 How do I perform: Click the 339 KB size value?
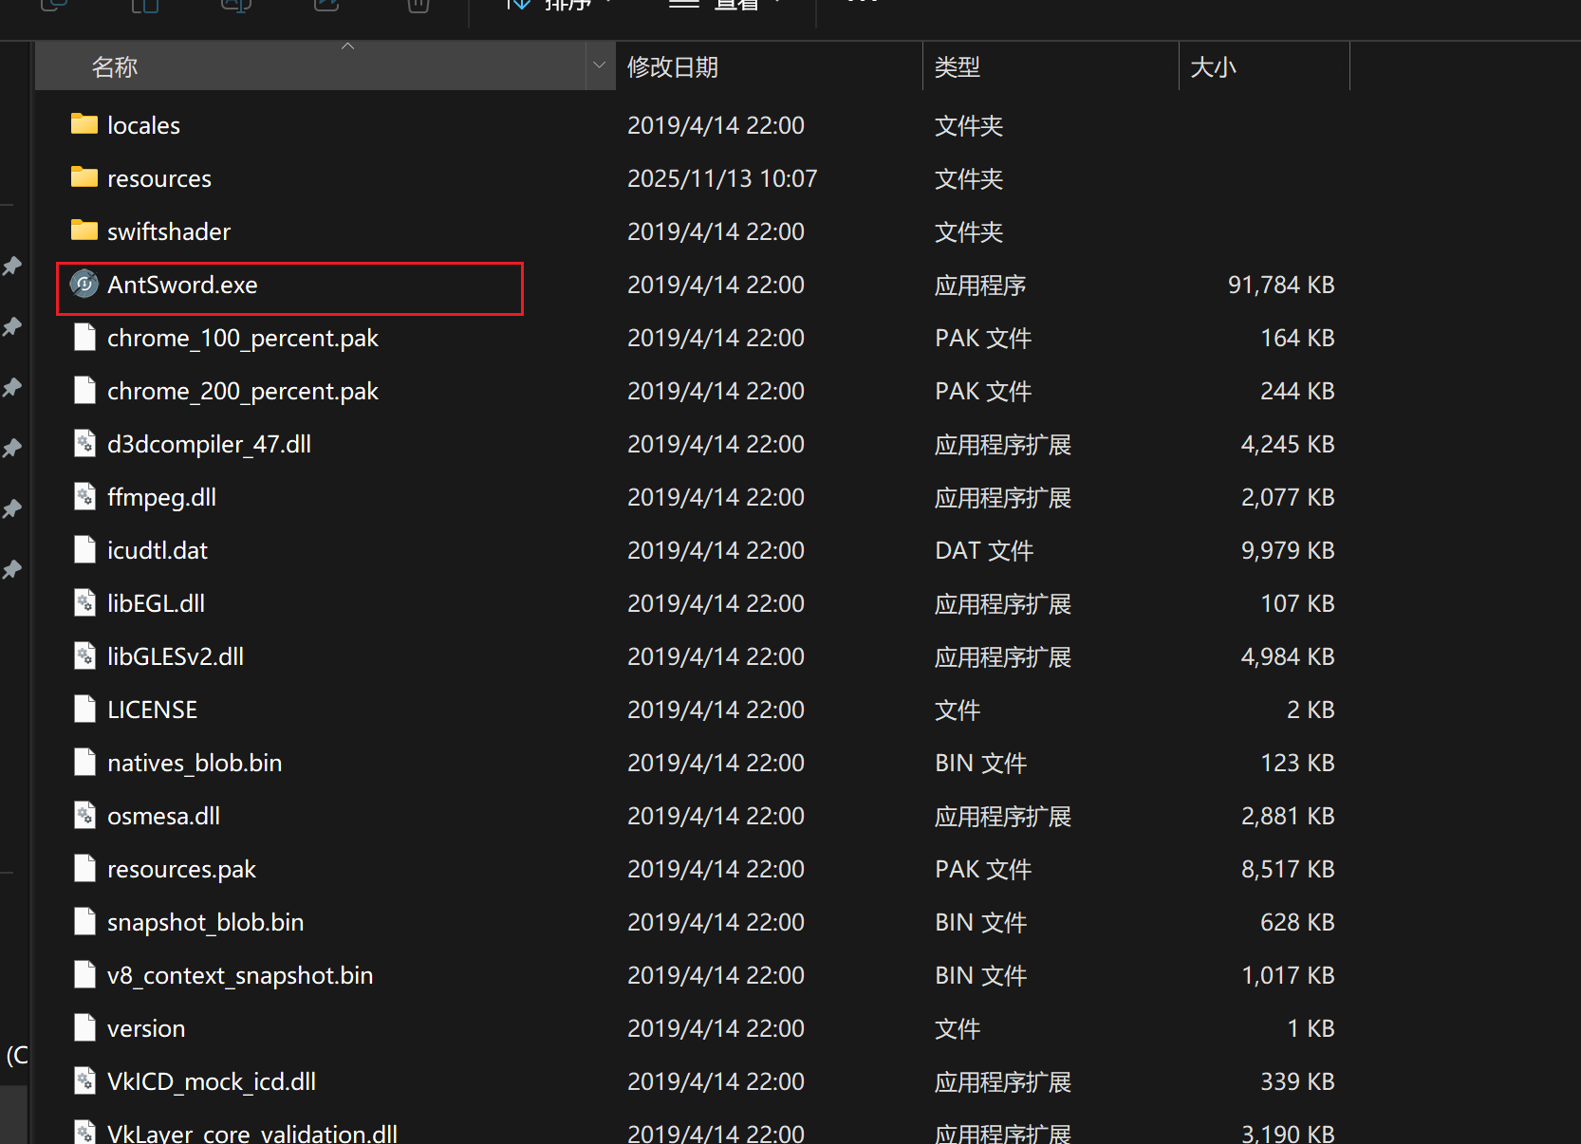1297,1081
